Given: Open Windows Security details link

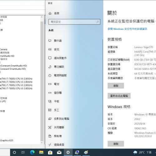Looking at the screenshot, I should coord(127,29).
